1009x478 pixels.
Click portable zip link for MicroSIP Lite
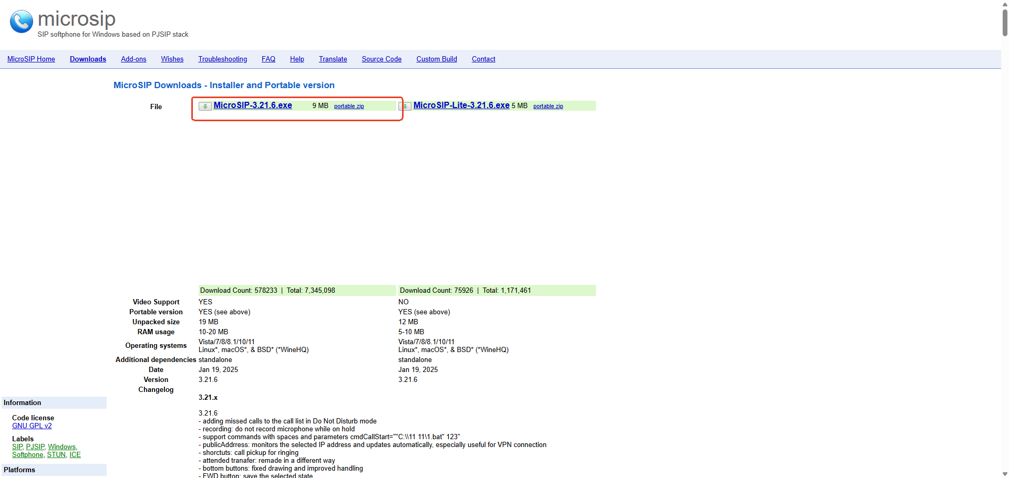tap(548, 106)
